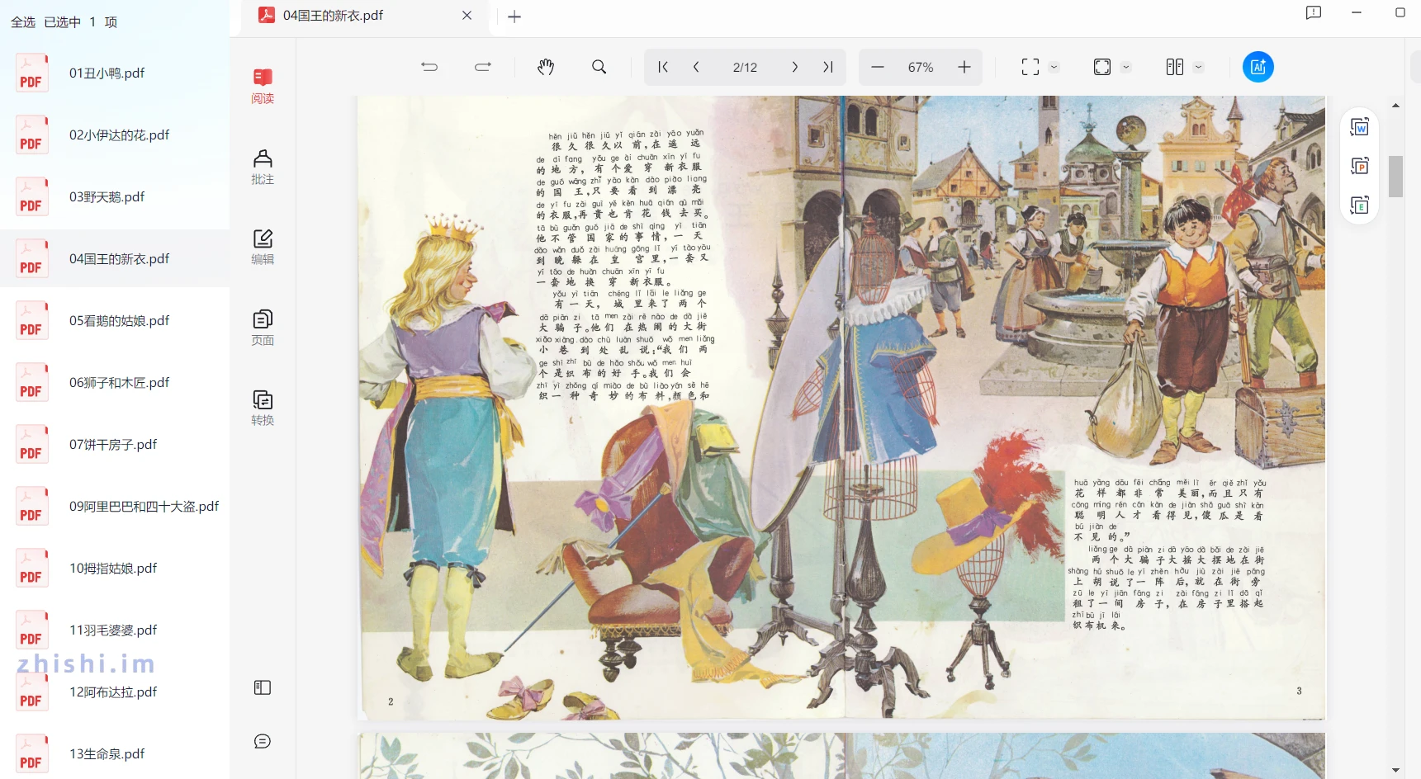Open 05看鹅的姑娘.pdf from file list

click(119, 321)
